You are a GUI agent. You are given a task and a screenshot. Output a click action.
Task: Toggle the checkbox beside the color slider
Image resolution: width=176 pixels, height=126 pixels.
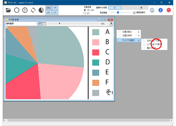[134, 13]
